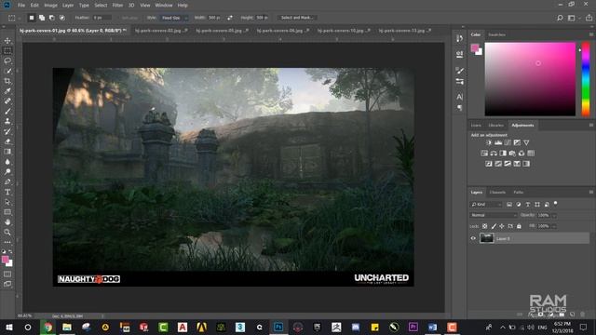Open the Layer menu
Screen dimensions: 596x335
[68, 6]
